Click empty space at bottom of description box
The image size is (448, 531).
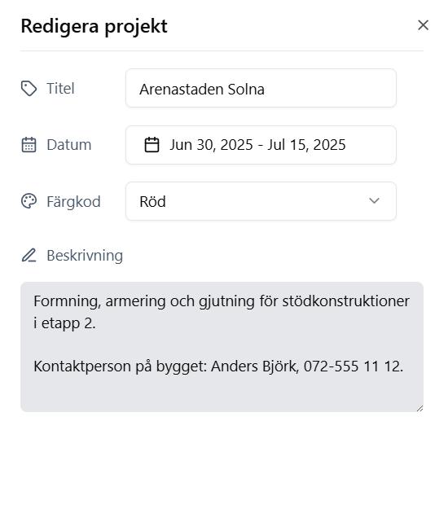click(222, 394)
